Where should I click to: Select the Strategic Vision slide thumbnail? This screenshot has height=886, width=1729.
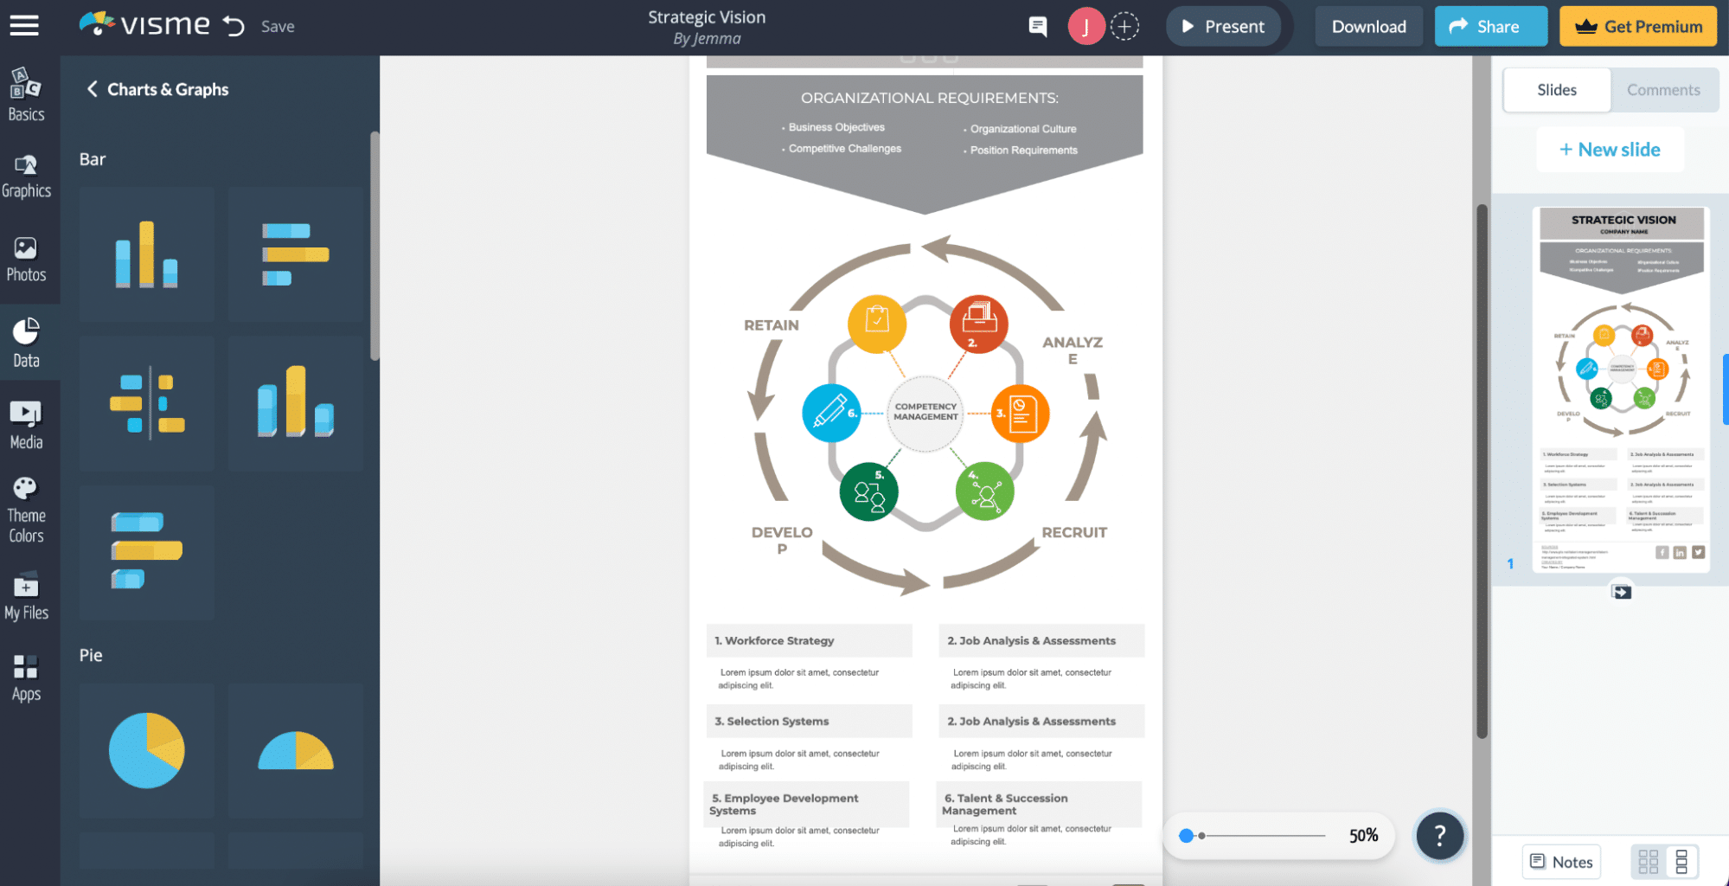(1622, 389)
